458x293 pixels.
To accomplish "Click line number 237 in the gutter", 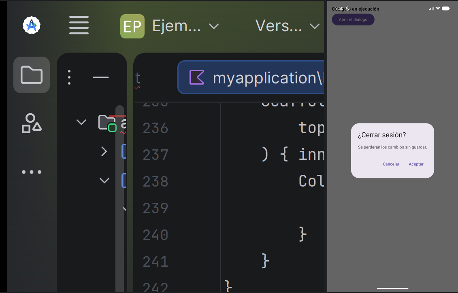I will 156,155.
